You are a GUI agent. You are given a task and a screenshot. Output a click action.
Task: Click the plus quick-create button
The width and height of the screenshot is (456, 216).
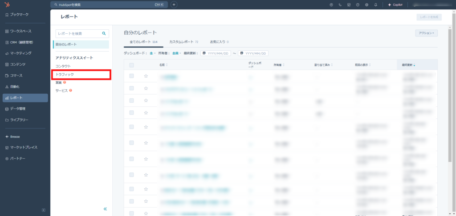tap(174, 4)
